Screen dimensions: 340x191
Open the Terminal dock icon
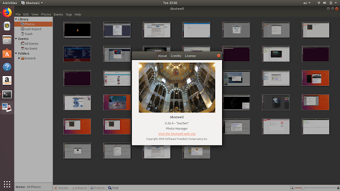click(x=7, y=94)
